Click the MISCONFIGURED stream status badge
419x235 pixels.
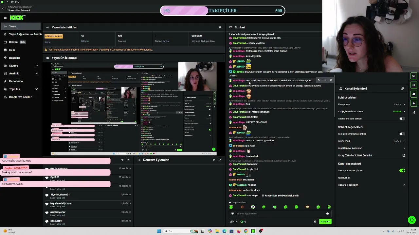point(53,36)
